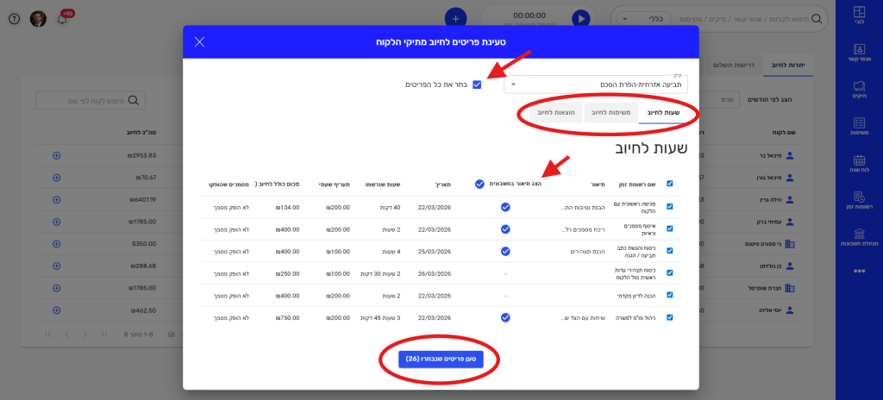Toggle 'הצג תיאור בחשבונית' header checkmark
883x400 pixels.
480,183
